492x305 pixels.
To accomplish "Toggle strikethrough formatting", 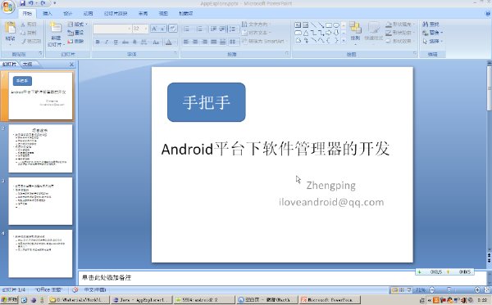I will (125, 42).
